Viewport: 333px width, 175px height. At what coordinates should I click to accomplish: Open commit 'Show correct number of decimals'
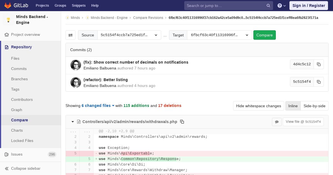[x=136, y=62]
